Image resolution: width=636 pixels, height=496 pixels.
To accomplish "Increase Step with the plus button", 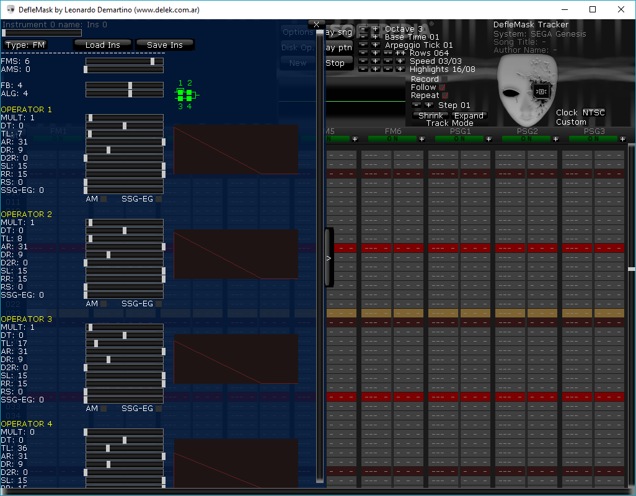I will coord(429,105).
